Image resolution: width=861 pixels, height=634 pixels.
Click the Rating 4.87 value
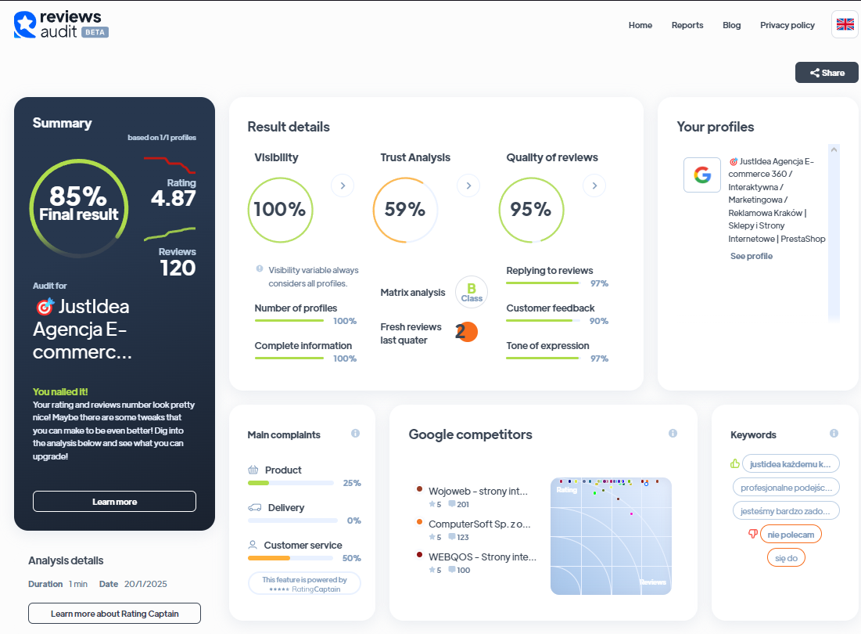click(174, 198)
